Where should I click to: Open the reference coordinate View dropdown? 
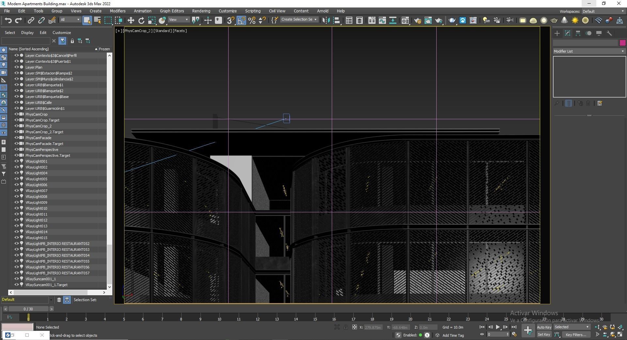click(178, 20)
